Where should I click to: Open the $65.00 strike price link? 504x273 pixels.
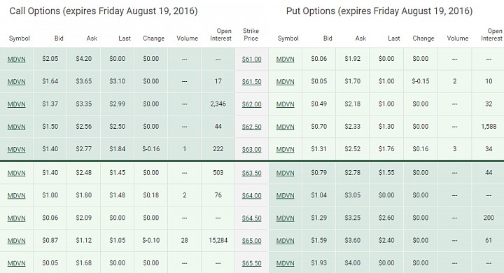pyautogui.click(x=251, y=241)
